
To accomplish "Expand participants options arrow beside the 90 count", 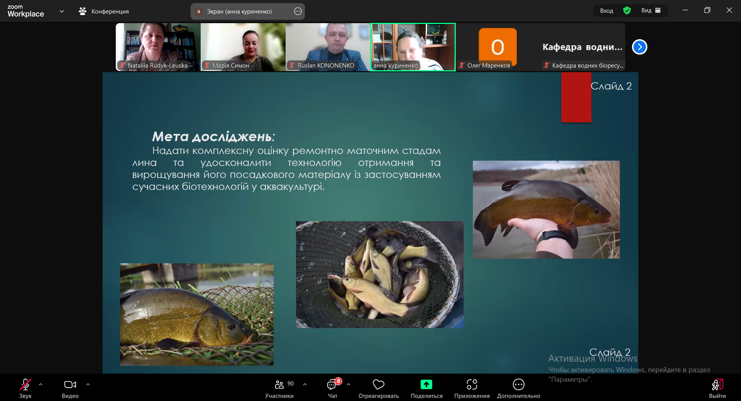I will (x=305, y=384).
